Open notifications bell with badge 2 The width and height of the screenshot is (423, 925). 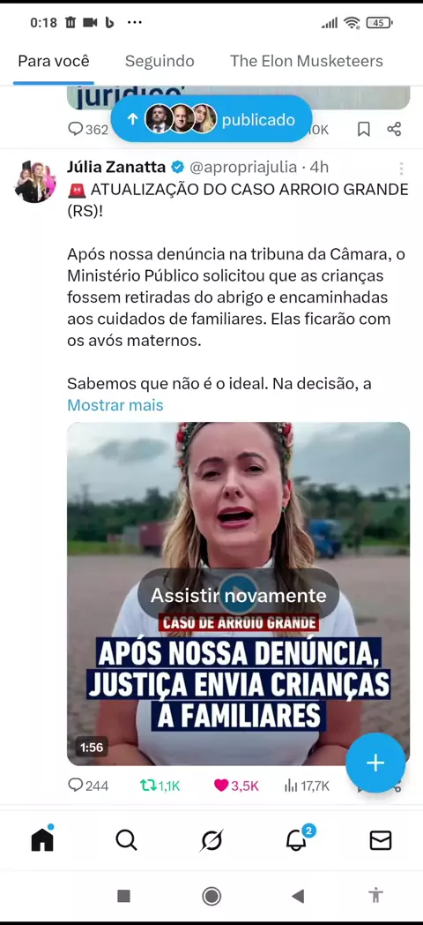pyautogui.click(x=298, y=839)
